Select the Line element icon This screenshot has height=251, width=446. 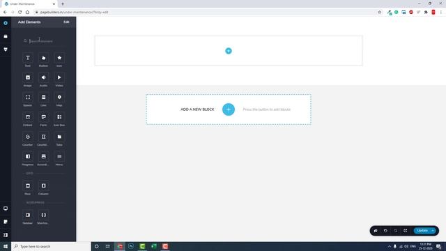coord(43,98)
